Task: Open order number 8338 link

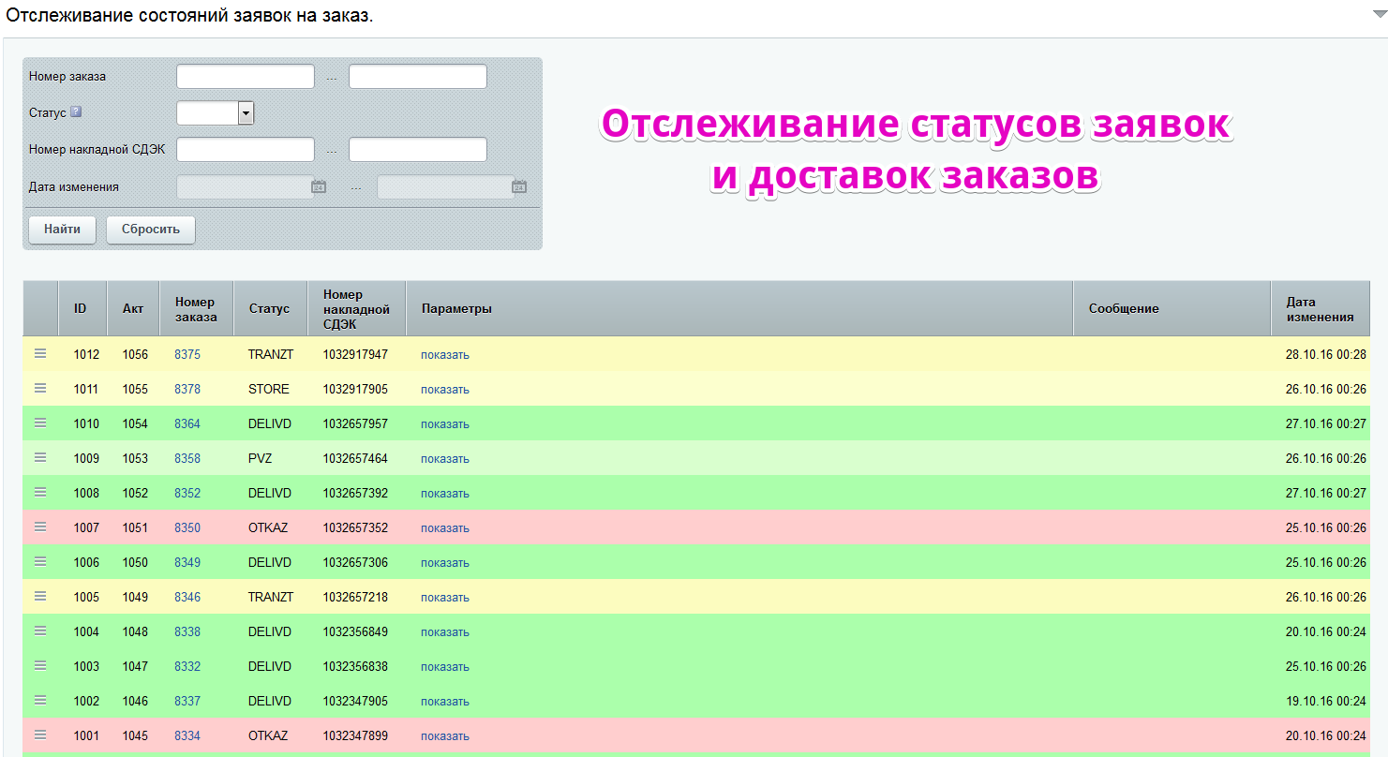Action: [x=187, y=631]
